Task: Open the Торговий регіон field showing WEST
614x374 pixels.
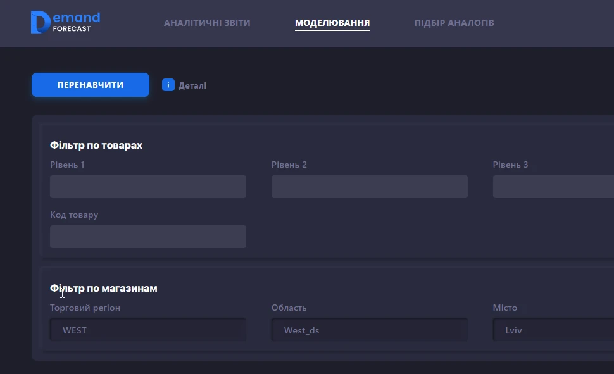Action: point(148,330)
